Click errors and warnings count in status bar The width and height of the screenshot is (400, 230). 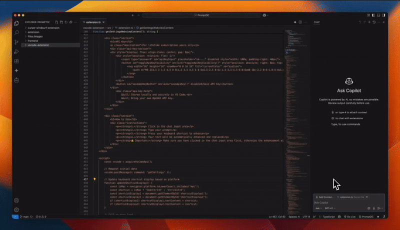[x=41, y=216]
